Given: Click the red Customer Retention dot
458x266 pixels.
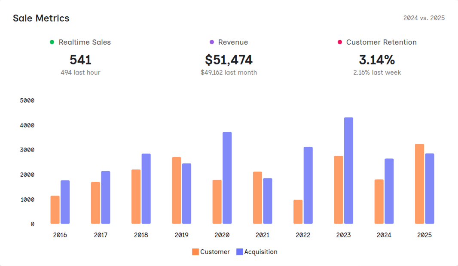Looking at the screenshot, I should [339, 42].
